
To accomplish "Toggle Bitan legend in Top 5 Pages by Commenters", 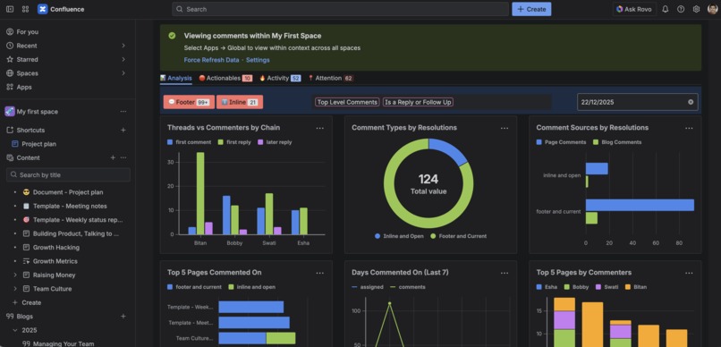I will pos(636,287).
